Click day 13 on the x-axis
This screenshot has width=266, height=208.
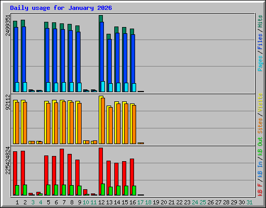109,202
